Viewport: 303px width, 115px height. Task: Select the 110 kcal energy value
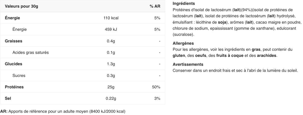(x=111, y=18)
